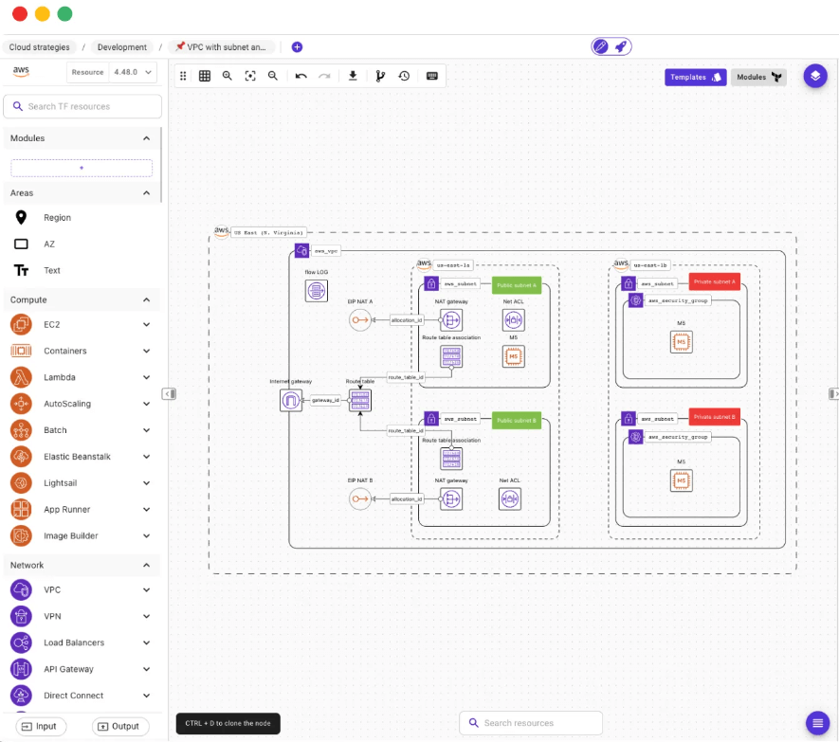The width and height of the screenshot is (839, 742).
Task: Click the Internet gateway node icon
Action: [x=290, y=400]
